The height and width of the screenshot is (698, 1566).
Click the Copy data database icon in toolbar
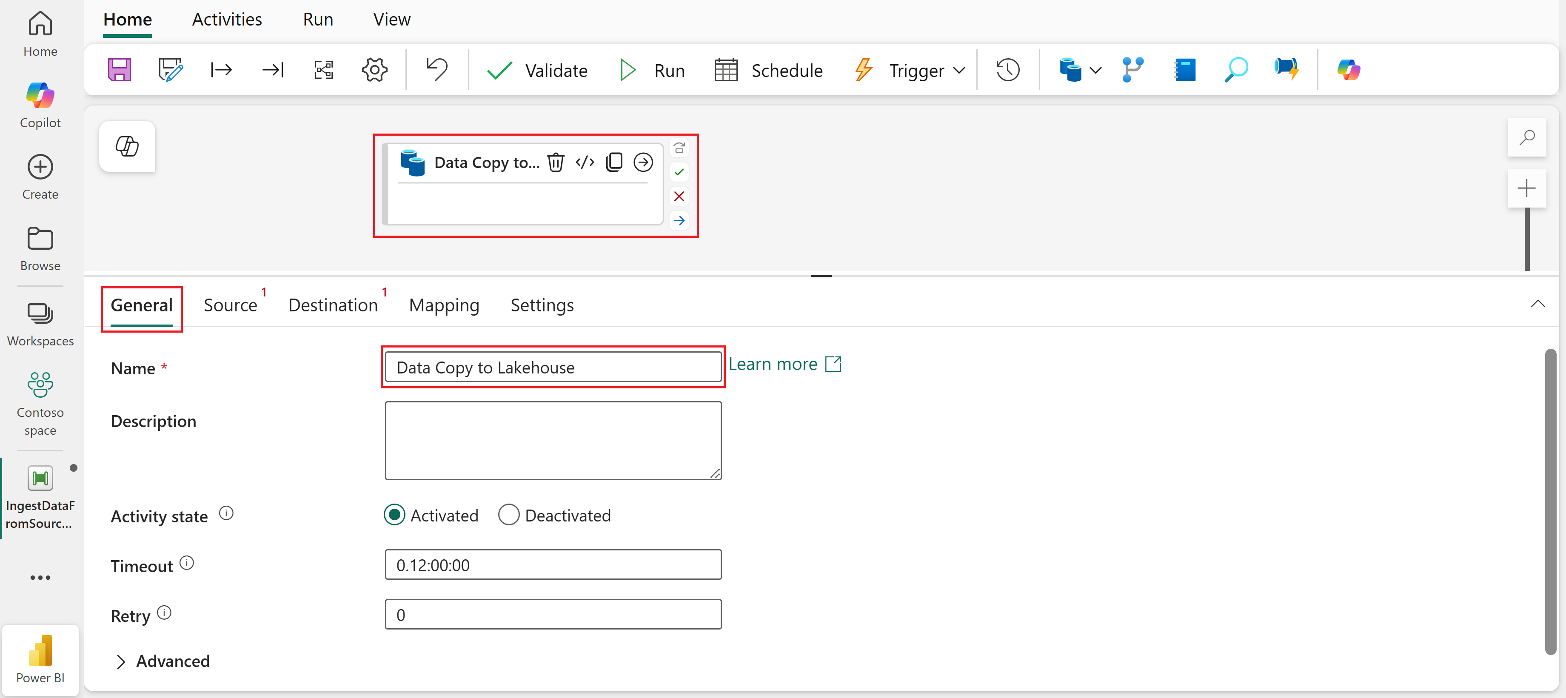click(x=1070, y=70)
